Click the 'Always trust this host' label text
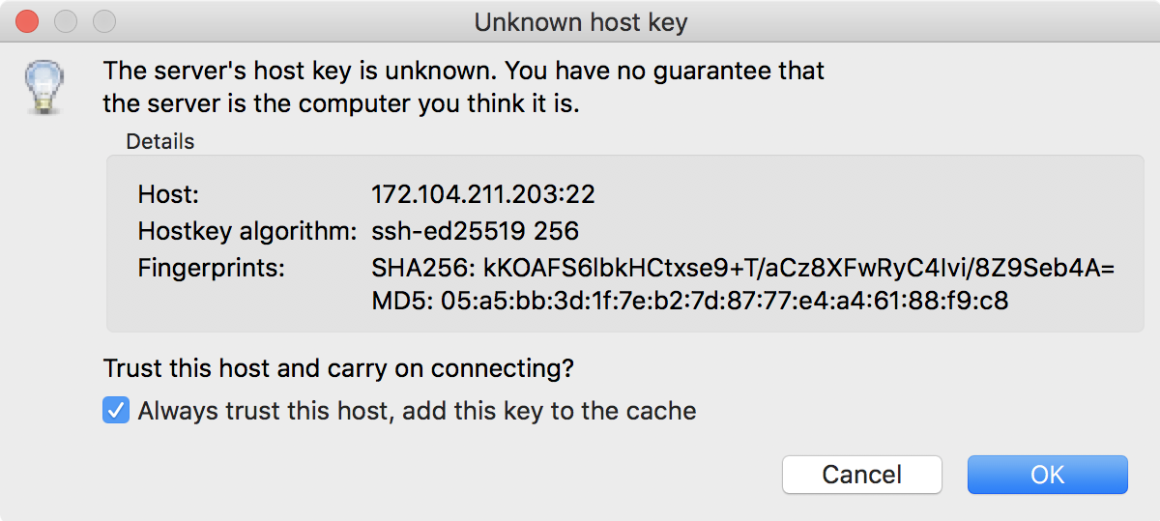Viewport: 1160px width, 521px height. pyautogui.click(x=417, y=411)
